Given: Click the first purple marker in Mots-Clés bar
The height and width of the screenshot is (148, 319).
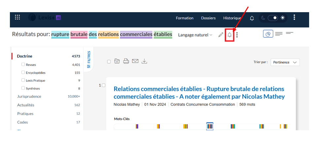Looking at the screenshot, I should [137, 126].
